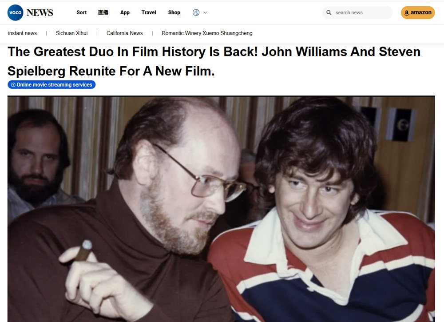444x322 pixels.
Task: Open the California News link
Action: tap(125, 33)
